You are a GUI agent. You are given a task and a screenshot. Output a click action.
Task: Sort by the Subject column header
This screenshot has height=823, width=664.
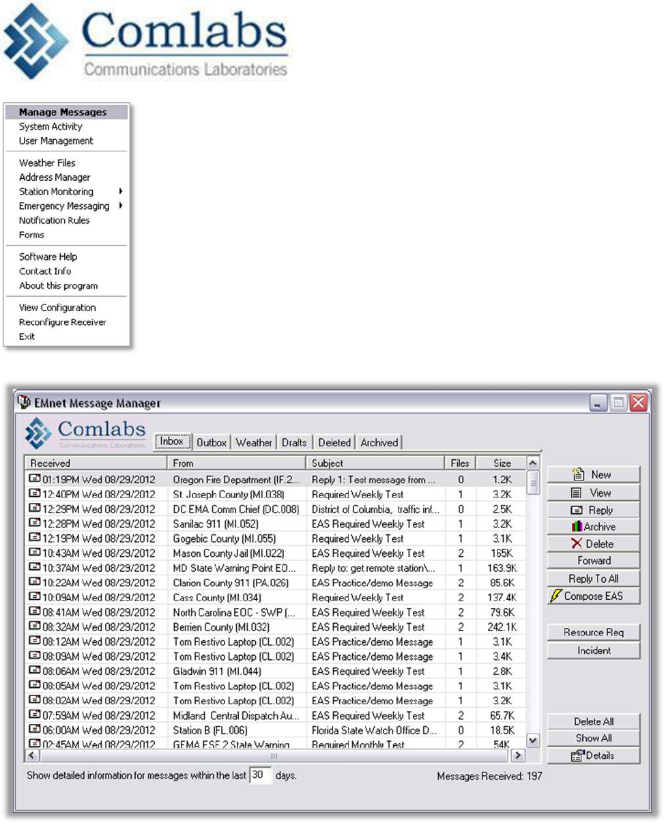[x=375, y=463]
